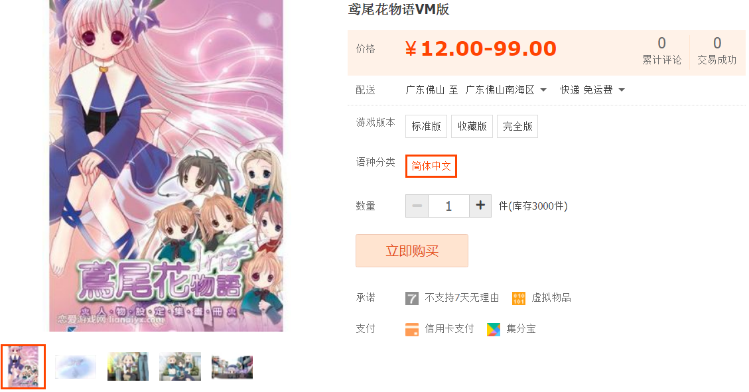
Task: Select the first pink cover thumbnail
Action: pos(23,367)
